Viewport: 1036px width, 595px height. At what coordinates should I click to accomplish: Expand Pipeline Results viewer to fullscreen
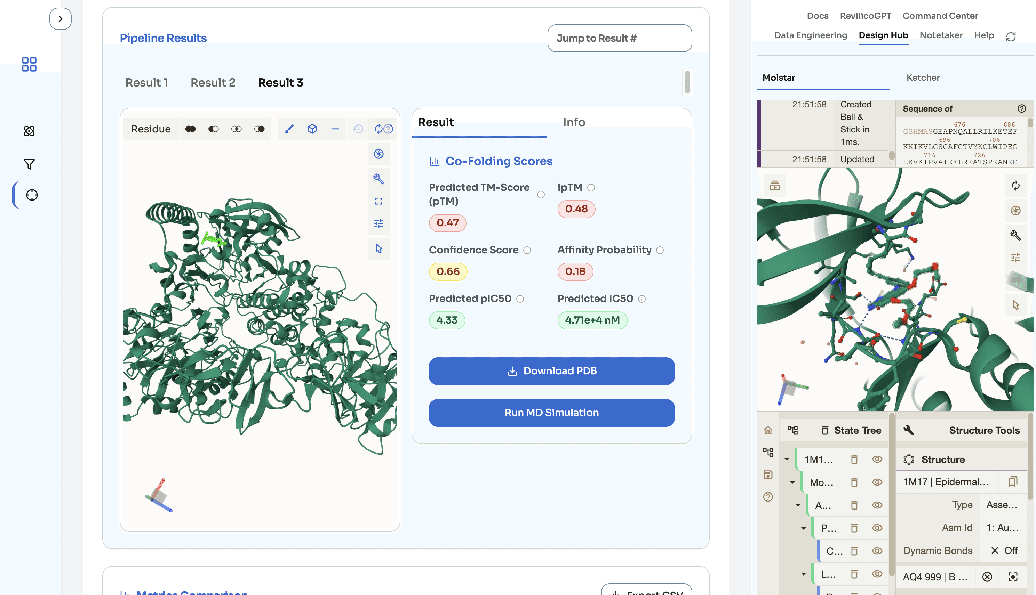[379, 201]
